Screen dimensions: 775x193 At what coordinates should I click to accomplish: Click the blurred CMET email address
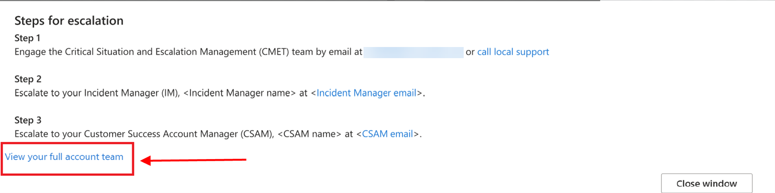tap(413, 52)
